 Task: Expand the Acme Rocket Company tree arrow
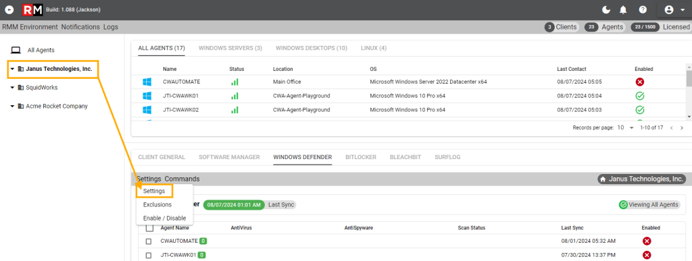(12, 106)
